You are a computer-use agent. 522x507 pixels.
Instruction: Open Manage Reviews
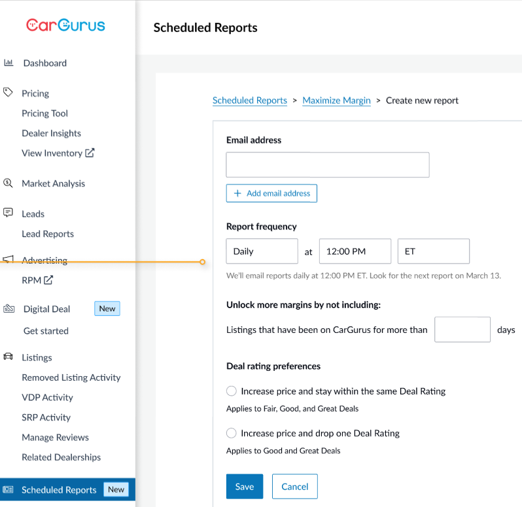pyautogui.click(x=55, y=438)
